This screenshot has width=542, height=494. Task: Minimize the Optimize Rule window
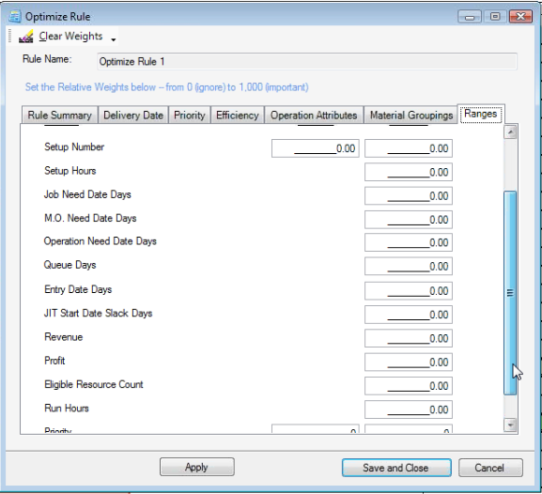(x=470, y=17)
